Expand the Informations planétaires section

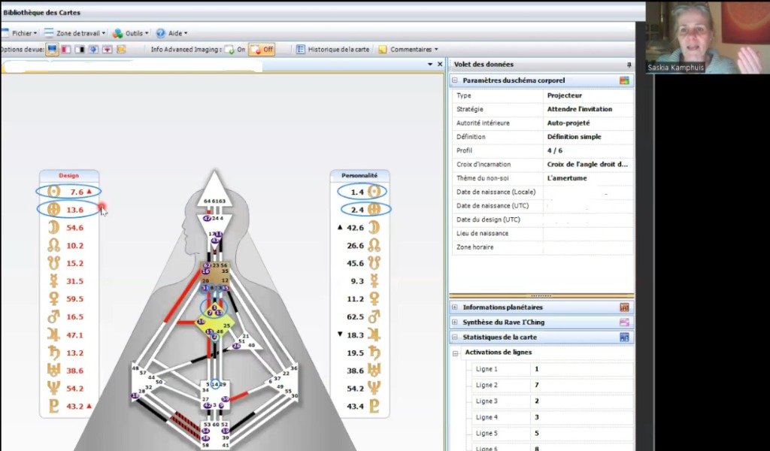click(455, 307)
